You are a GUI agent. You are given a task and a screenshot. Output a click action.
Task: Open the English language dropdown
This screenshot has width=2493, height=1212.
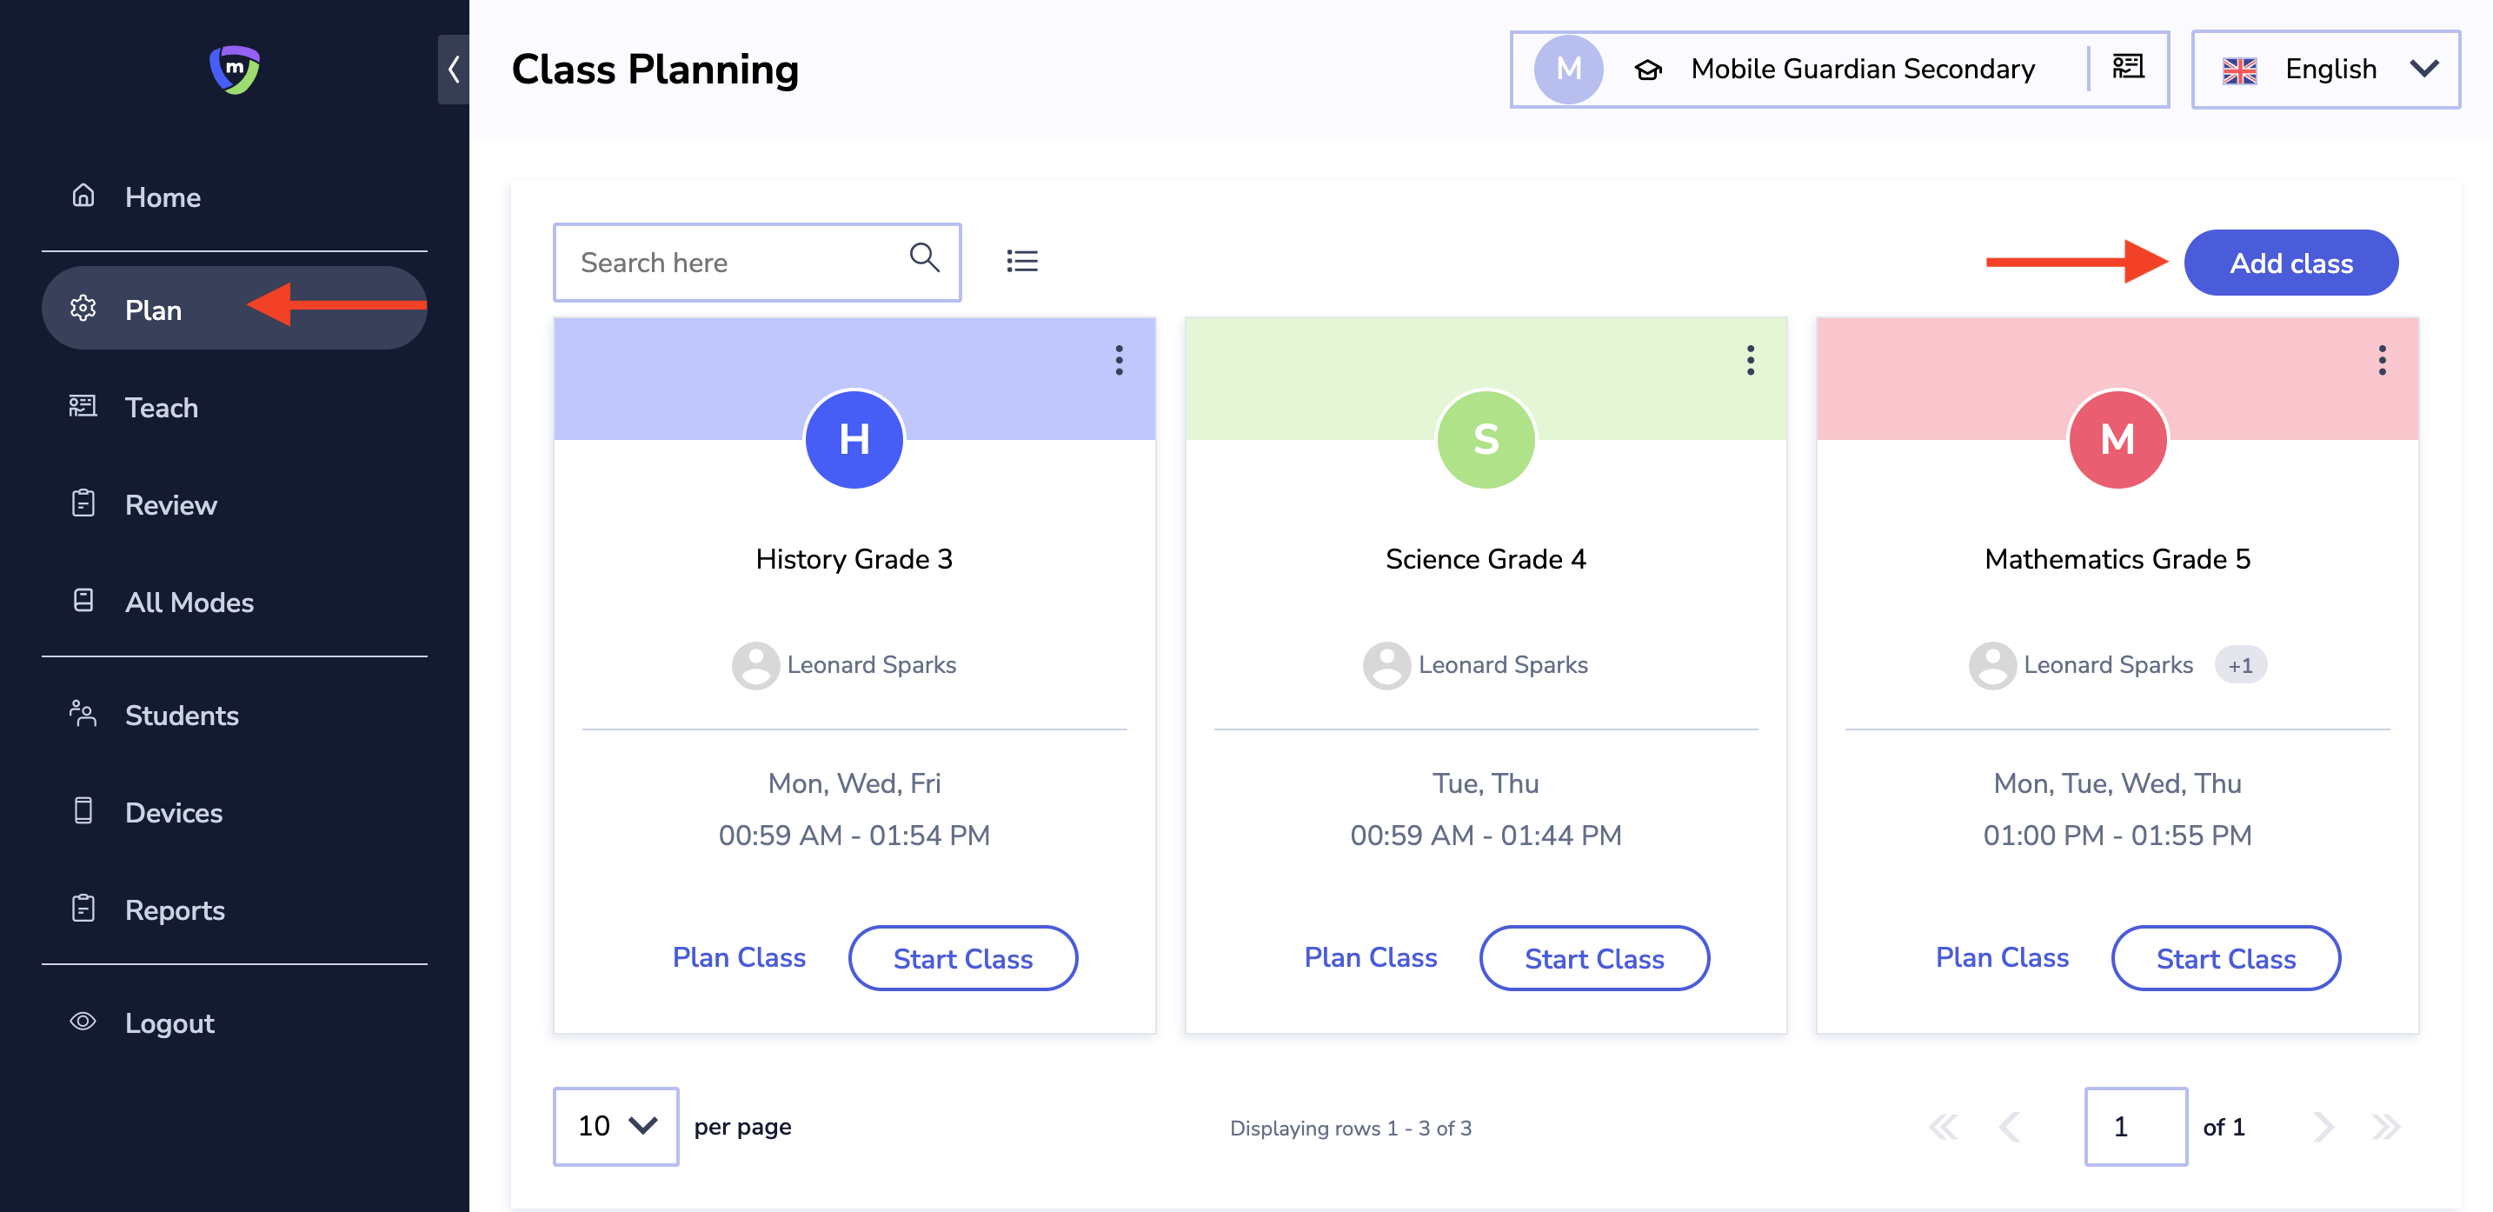[2325, 70]
